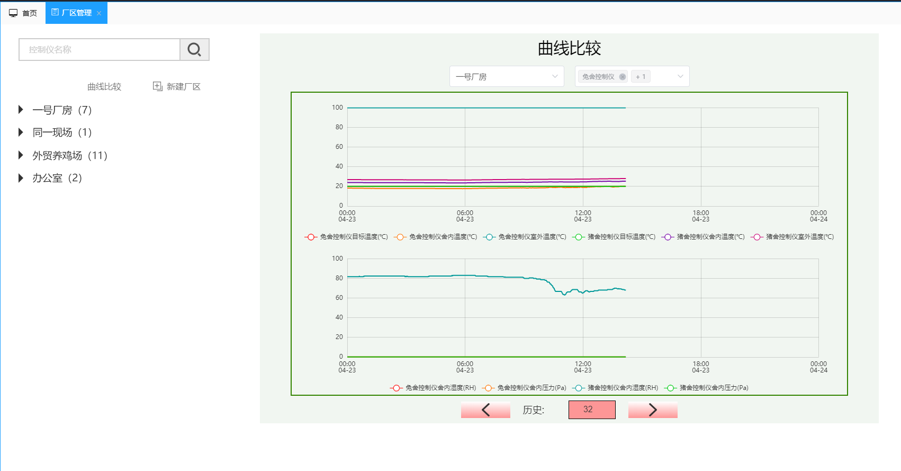Click the 新建厂区 button
Viewport: 901px width, 471px height.
pyautogui.click(x=183, y=86)
